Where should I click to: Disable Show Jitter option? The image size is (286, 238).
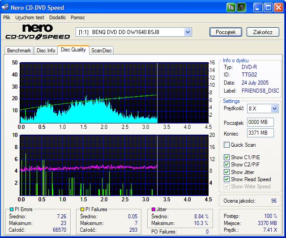point(226,172)
